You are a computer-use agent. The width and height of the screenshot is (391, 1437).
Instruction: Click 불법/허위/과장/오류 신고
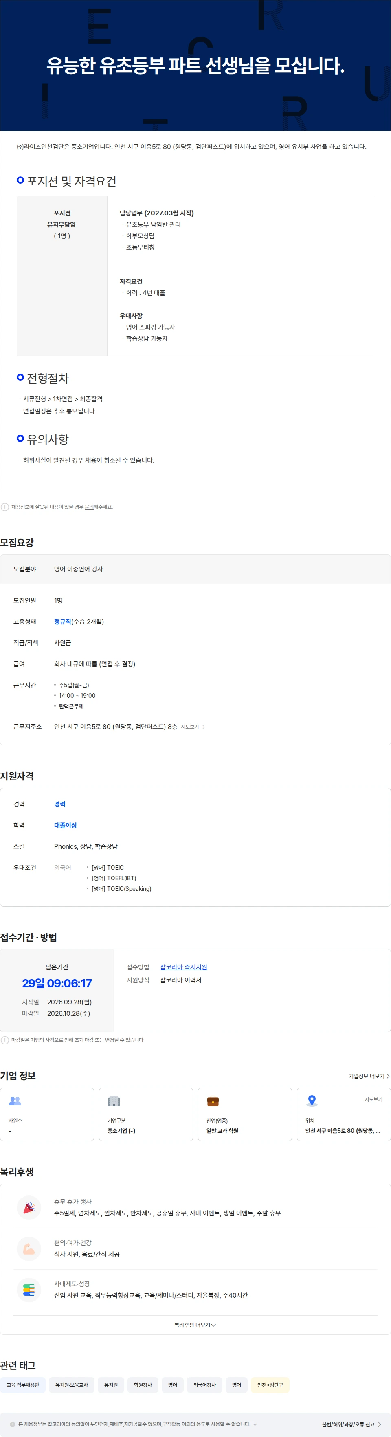pos(351,1424)
